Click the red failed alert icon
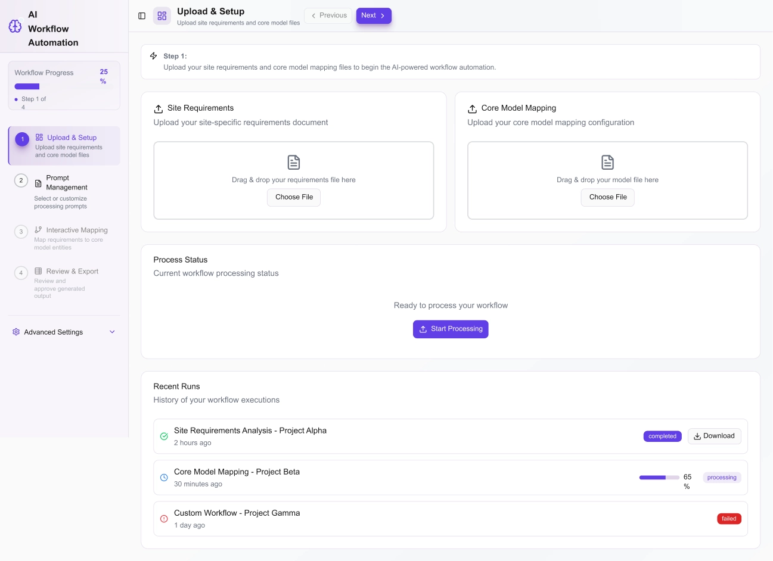Image resolution: width=773 pixels, height=561 pixels. tap(164, 519)
